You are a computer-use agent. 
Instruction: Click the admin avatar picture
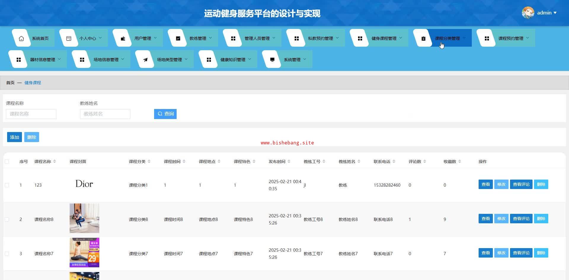click(528, 13)
